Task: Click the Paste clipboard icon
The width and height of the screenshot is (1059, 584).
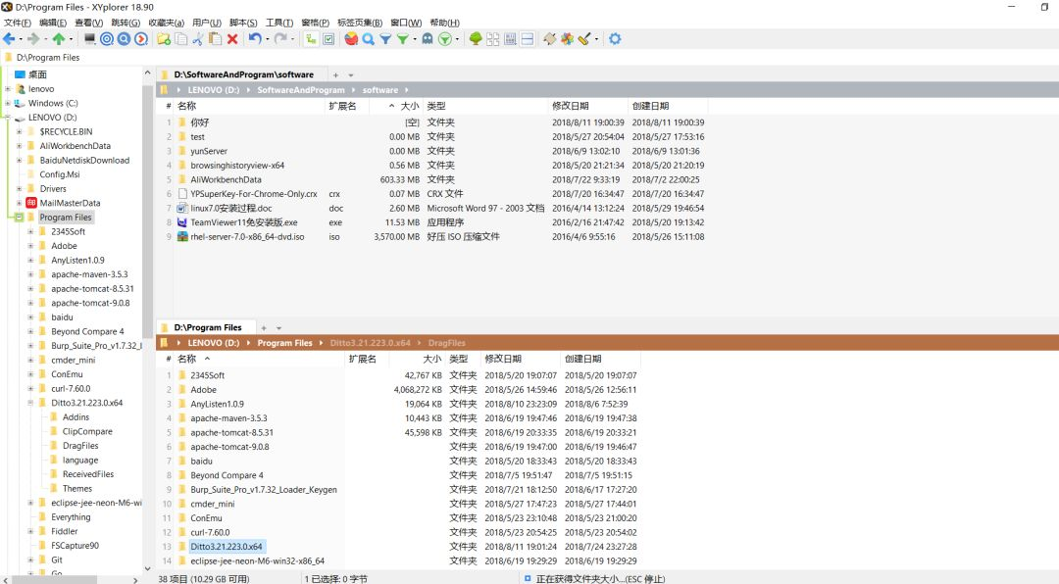Action: (x=215, y=39)
